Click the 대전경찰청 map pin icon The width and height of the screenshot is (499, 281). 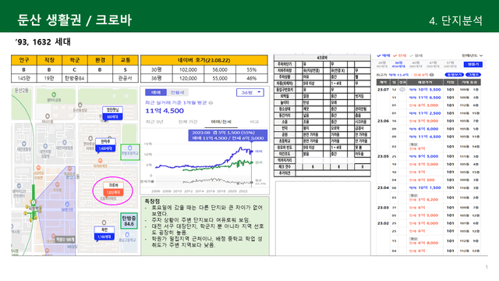pyautogui.click(x=24, y=144)
